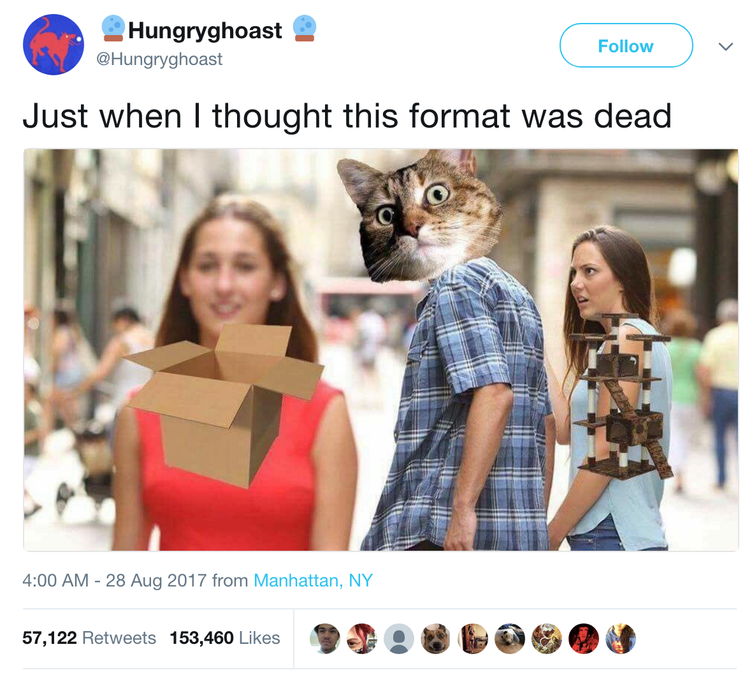View the 153,460 Likes list

point(224,637)
